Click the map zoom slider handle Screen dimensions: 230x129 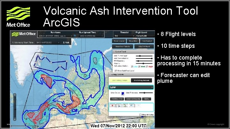coord(15,109)
